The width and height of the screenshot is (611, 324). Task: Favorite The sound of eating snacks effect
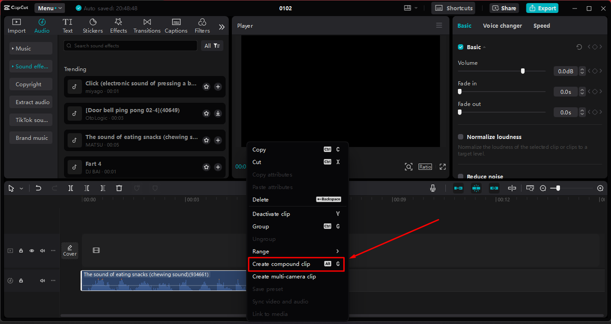tap(206, 140)
